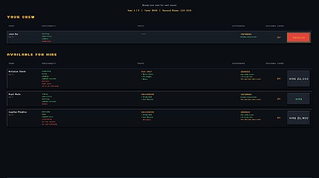The height and width of the screenshot is (178, 319).
Task: Click the green free Hire button
Action: [x=299, y=99]
